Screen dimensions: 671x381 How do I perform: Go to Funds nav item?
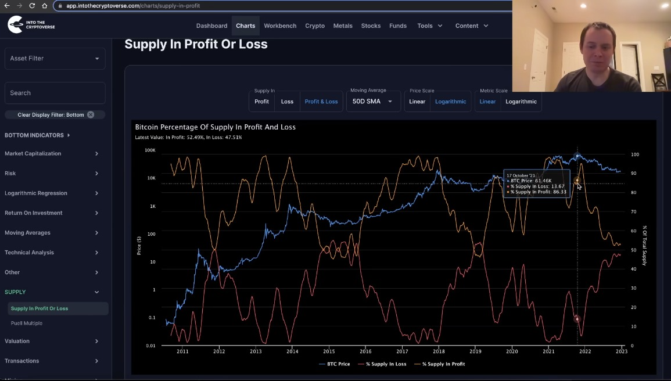(x=398, y=26)
